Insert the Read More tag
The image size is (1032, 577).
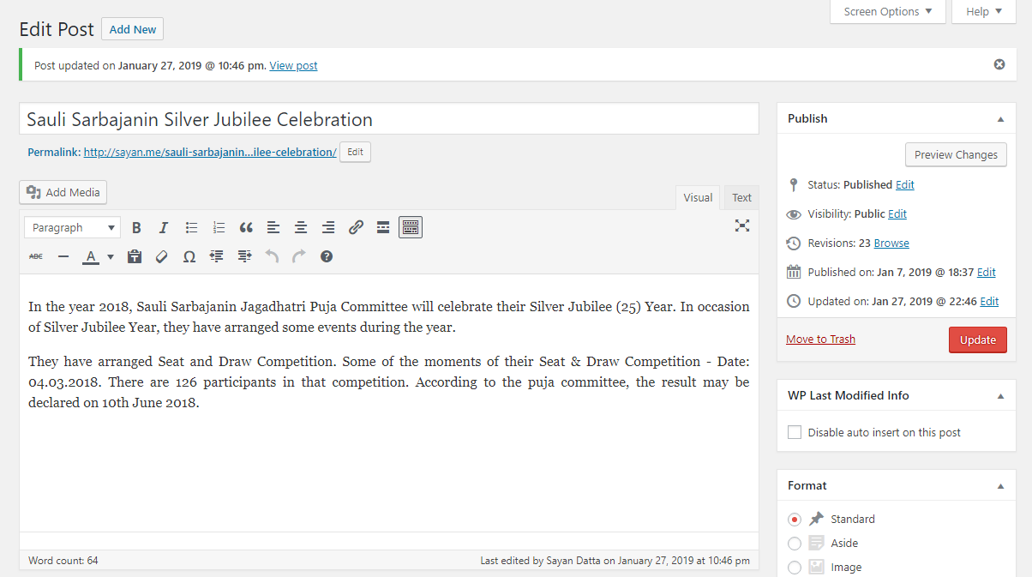(383, 227)
